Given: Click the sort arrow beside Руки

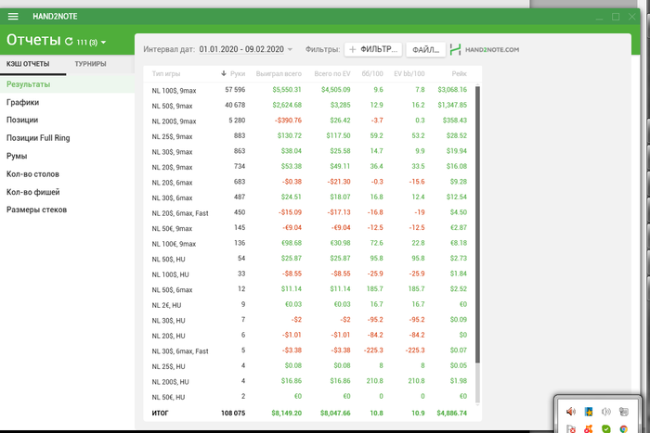Looking at the screenshot, I should pyautogui.click(x=224, y=73).
